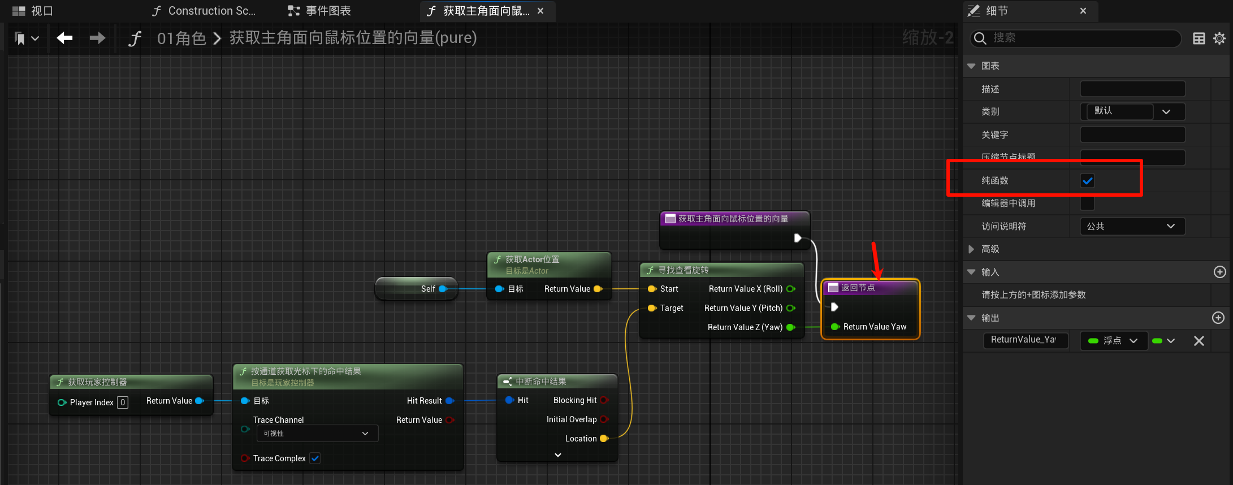Add a new output parameter
This screenshot has width=1233, height=485.
tap(1218, 318)
